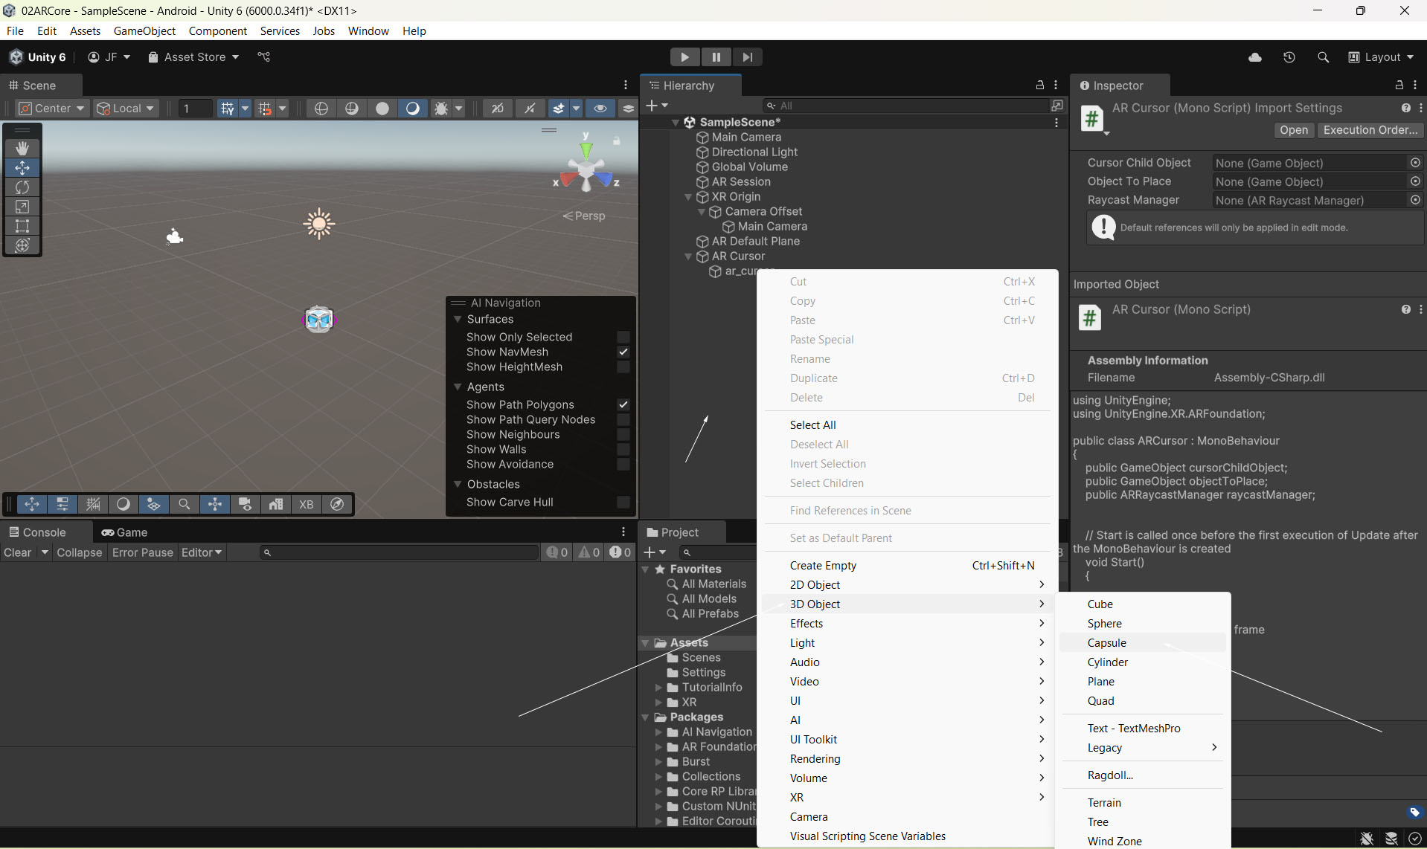Open the Unity cloud icon

1255,57
